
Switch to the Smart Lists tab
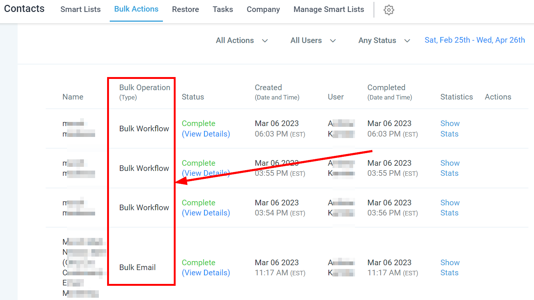tap(81, 9)
